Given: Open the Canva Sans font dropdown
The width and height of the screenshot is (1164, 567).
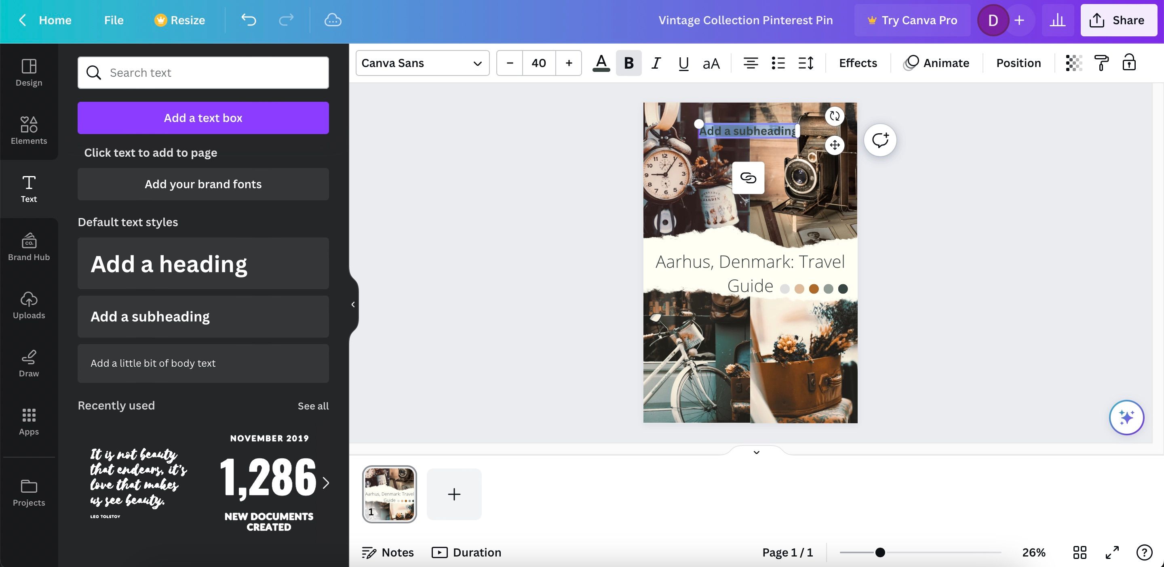Looking at the screenshot, I should click(422, 63).
